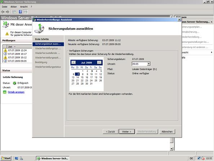Click the blue Help toolbar icon
Viewport: 214px width, 161px height.
[20, 12]
